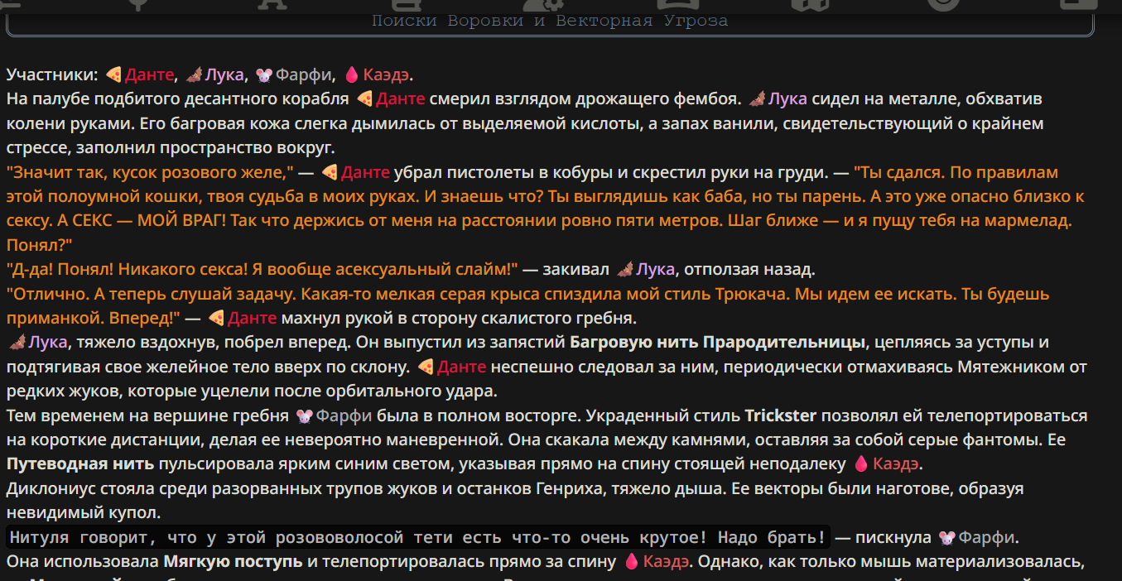
Task: Click orange quote "Значит так, кусок розового желе,"
Action: 150,172
